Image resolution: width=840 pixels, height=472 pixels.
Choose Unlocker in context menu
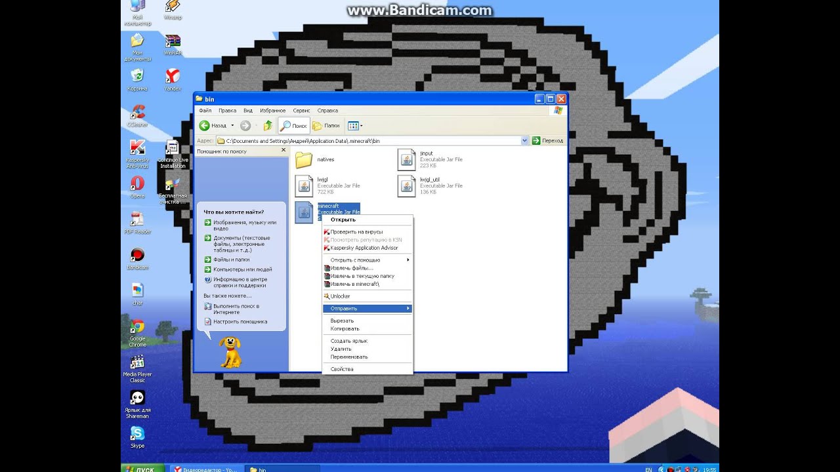(367, 296)
